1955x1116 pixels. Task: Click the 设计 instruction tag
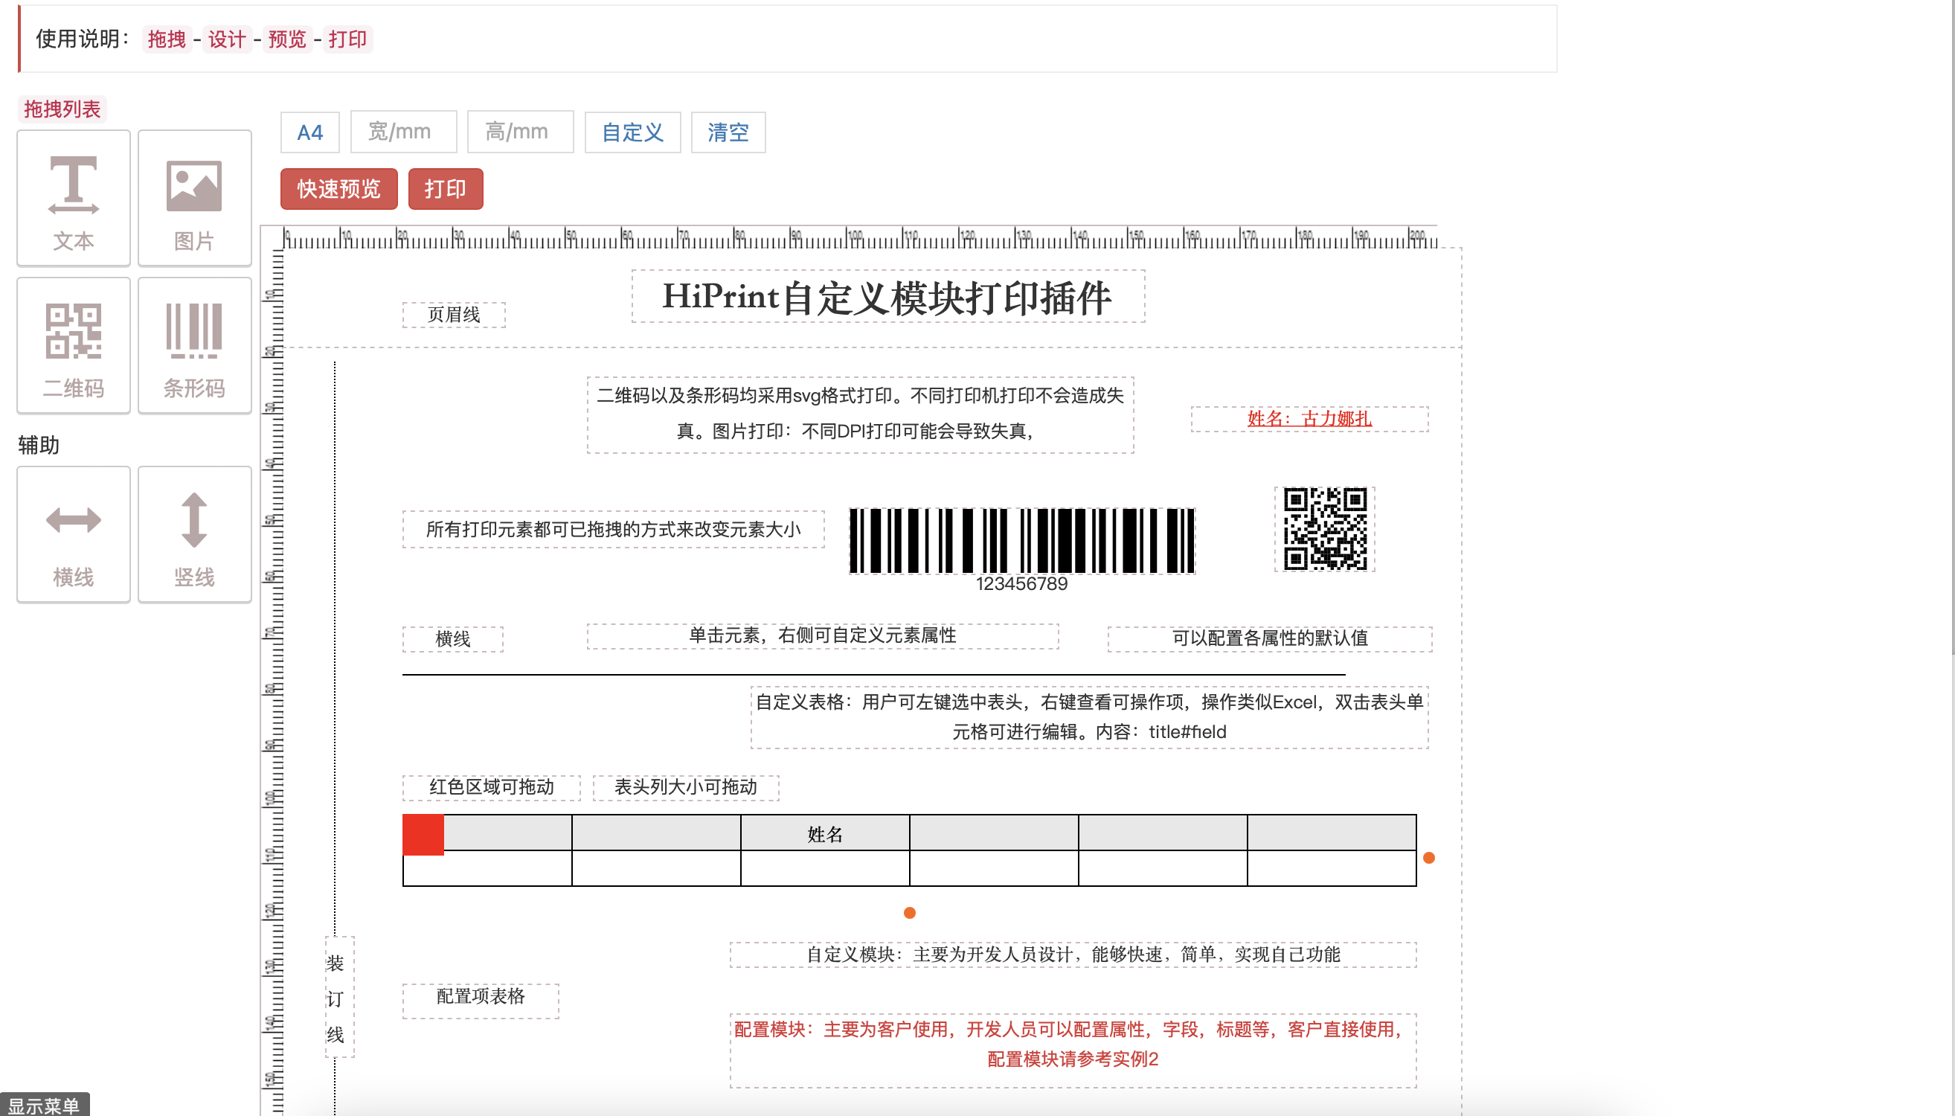pos(227,39)
